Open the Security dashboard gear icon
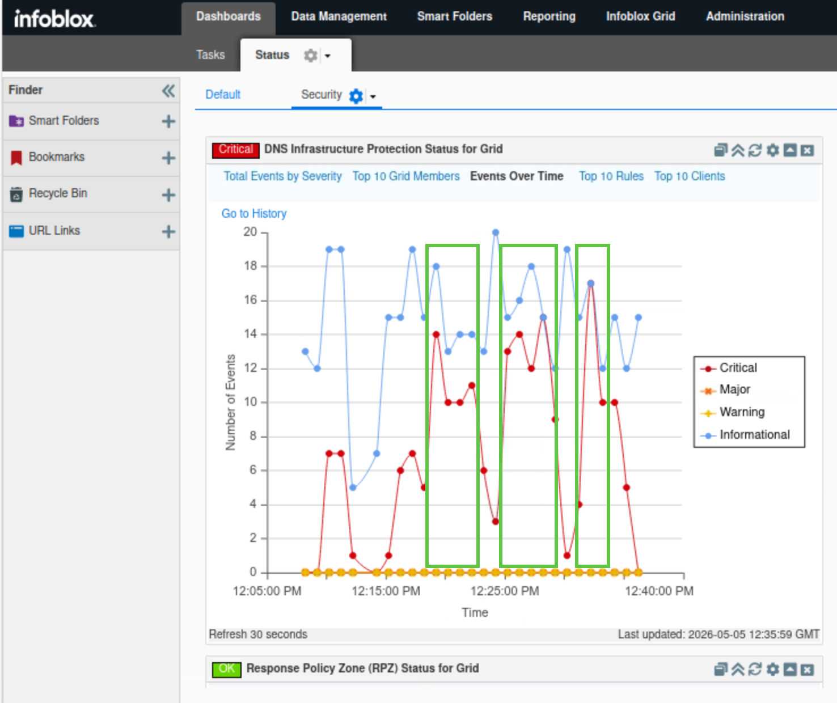This screenshot has width=837, height=703. pos(356,96)
